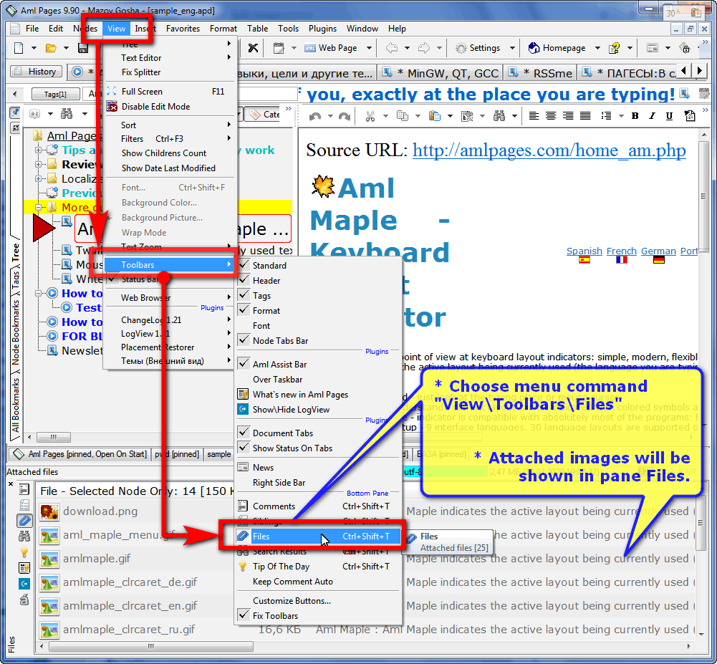Click the line spacing icon
The height and width of the screenshot is (664, 717).
tap(606, 116)
